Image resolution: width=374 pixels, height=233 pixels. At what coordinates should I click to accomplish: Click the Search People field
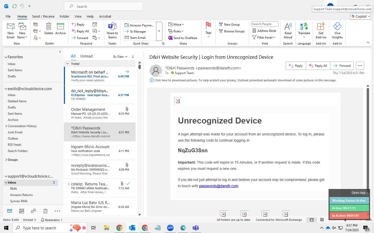264,24
